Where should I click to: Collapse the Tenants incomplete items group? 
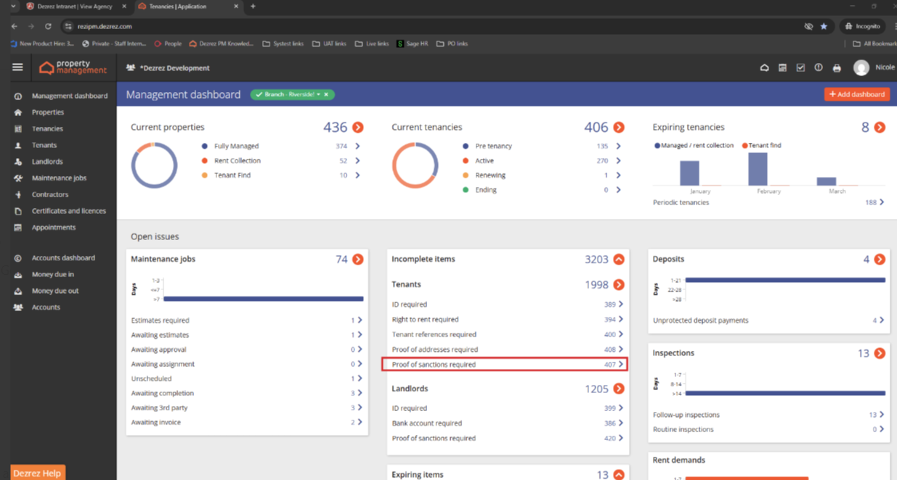pos(619,285)
